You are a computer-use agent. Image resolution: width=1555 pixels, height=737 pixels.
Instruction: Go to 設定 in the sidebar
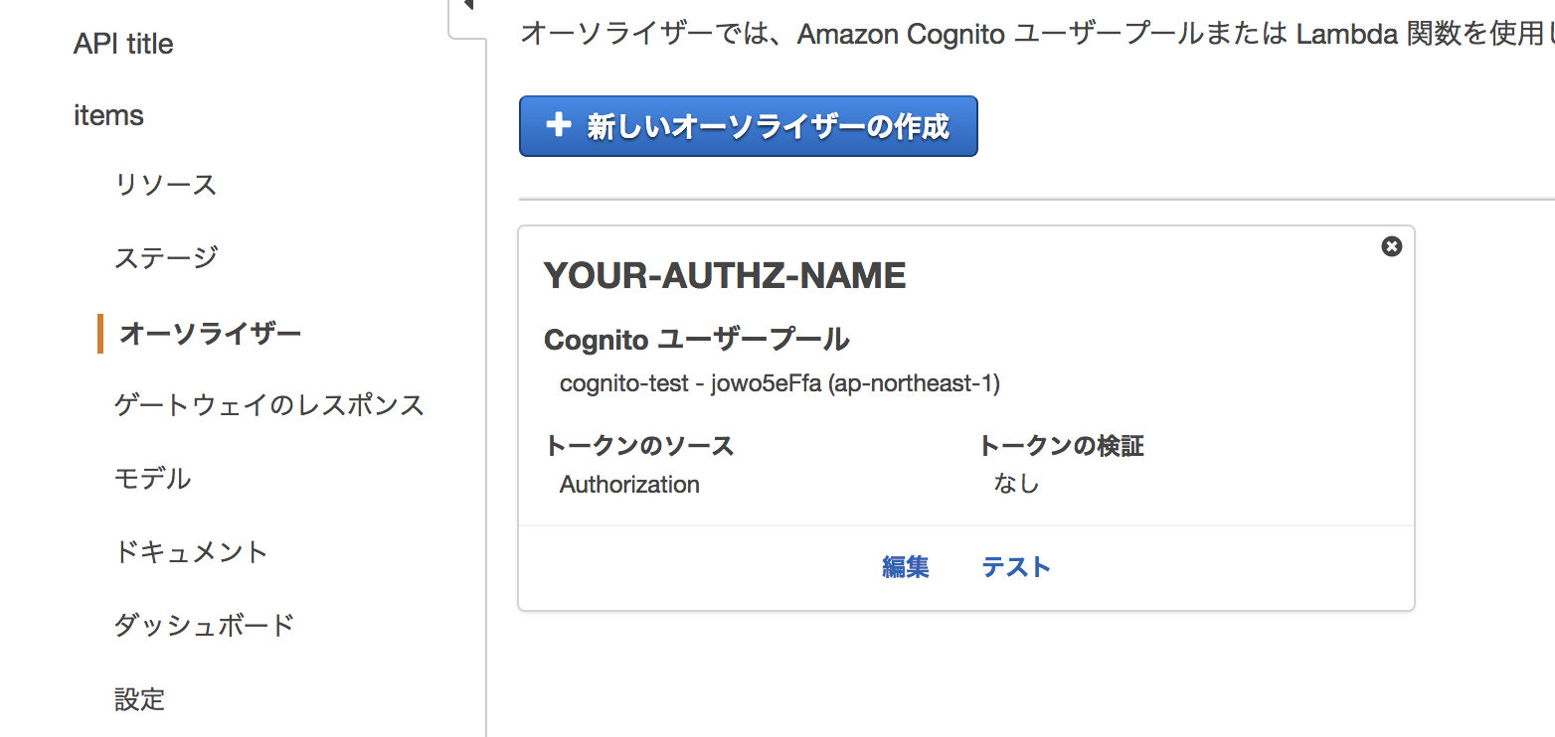[x=139, y=699]
